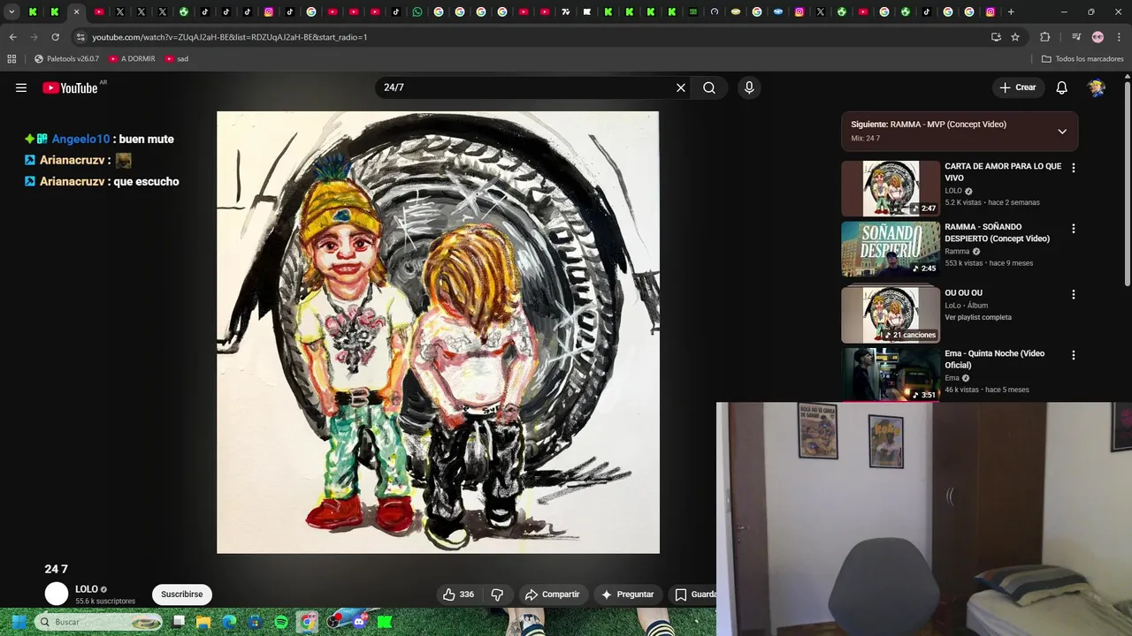Open options for Ema Quinta Noche video
The width and height of the screenshot is (1132, 636).
1074,355
